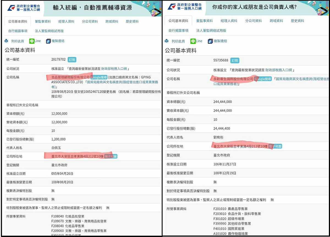
Task: Open 自行揭露事項 tab in right panel
Action: (x=178, y=30)
